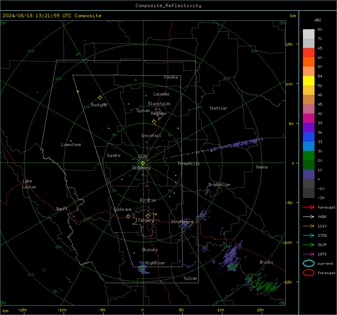Image resolution: width=337 pixels, height=315 pixels.
Task: Click the Hanna town label
Action: pyautogui.click(x=262, y=167)
